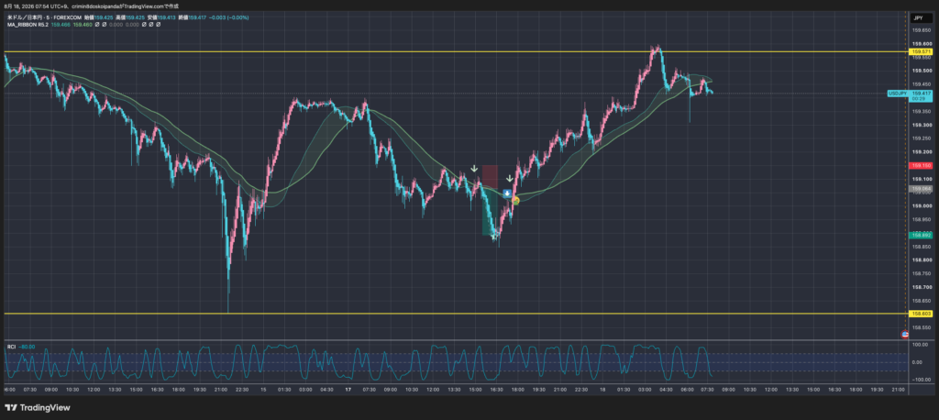
Task: Select the upper yellow horizontal line 159.571
Action: (455, 52)
